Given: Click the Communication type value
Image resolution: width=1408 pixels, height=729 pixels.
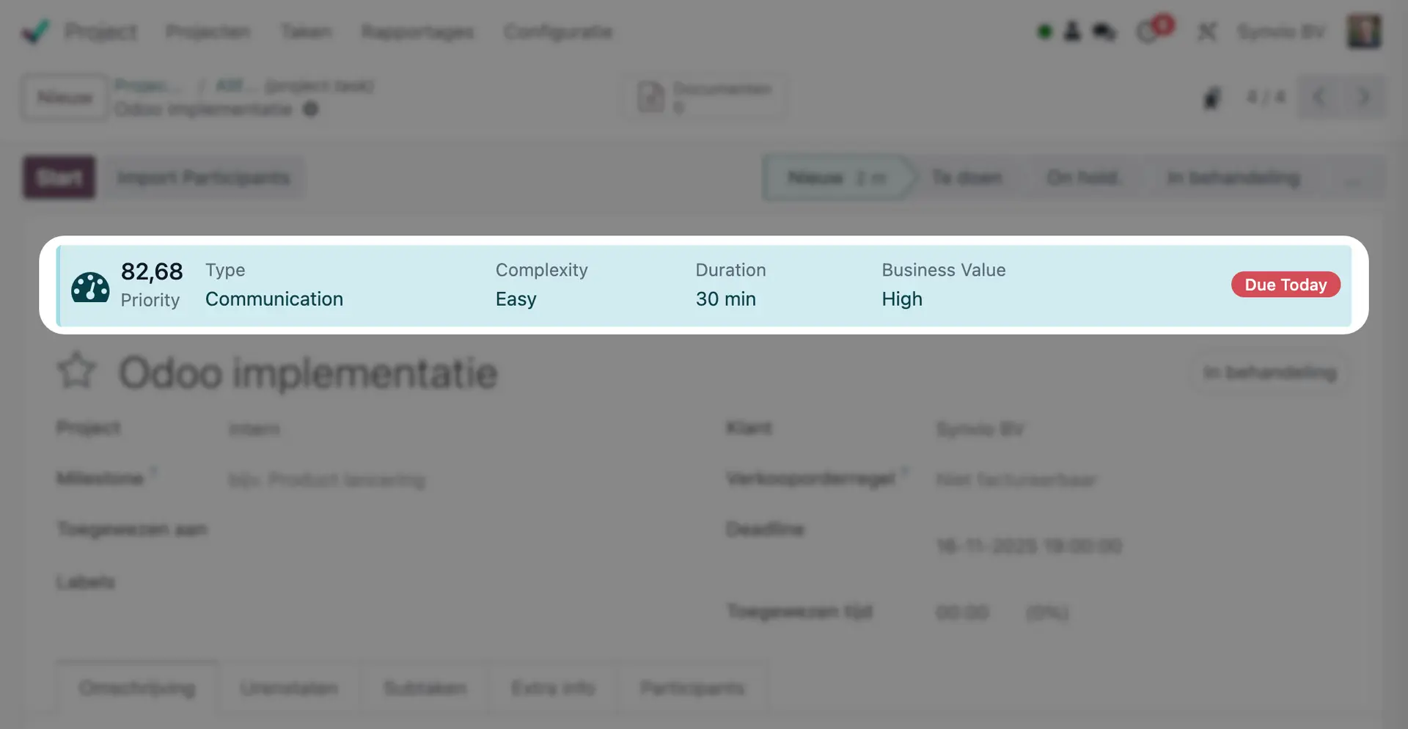Looking at the screenshot, I should coord(274,299).
